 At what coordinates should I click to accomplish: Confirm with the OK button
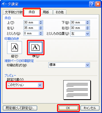pos(68,108)
